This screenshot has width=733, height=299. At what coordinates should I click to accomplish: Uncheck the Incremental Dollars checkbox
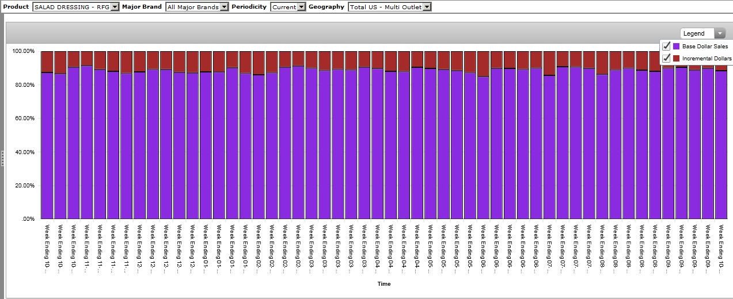pyautogui.click(x=667, y=58)
